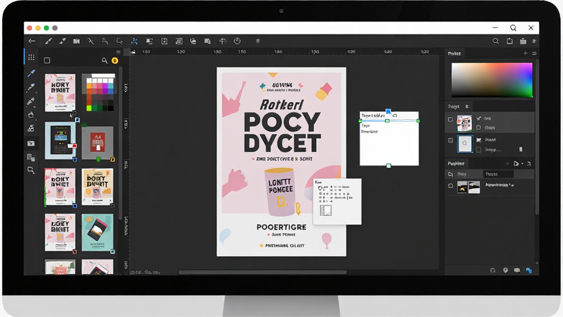Image resolution: width=563 pixels, height=317 pixels.
Task: Select the magnifier zoom tool in the left tool strip
Action: pos(31,170)
